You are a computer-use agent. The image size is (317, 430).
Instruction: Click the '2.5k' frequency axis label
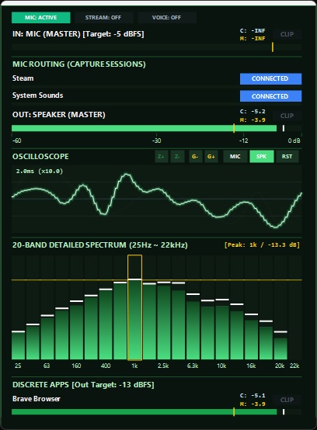[x=163, y=366]
